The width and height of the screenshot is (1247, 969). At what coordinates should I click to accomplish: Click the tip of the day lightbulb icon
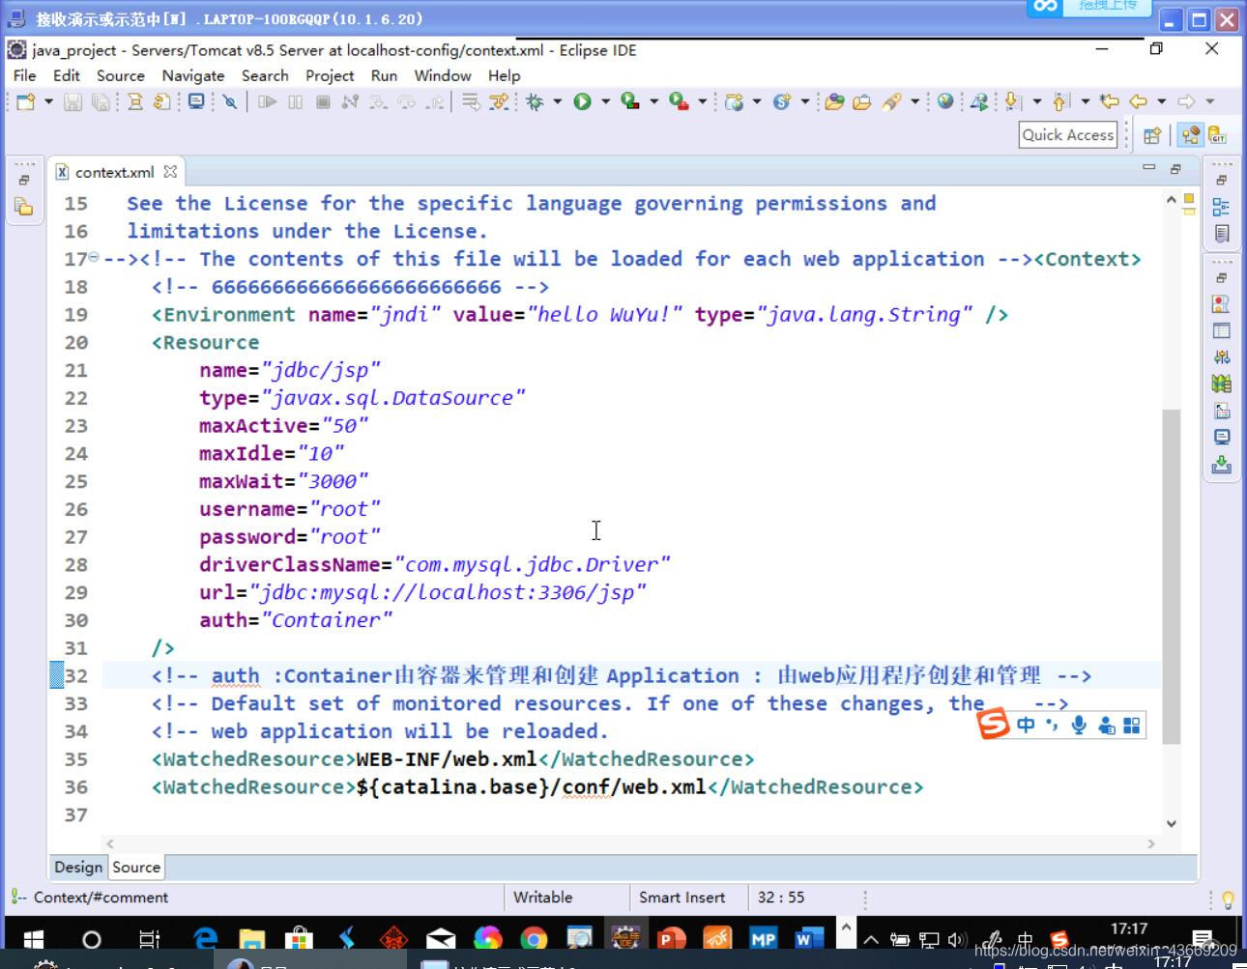click(x=1228, y=899)
